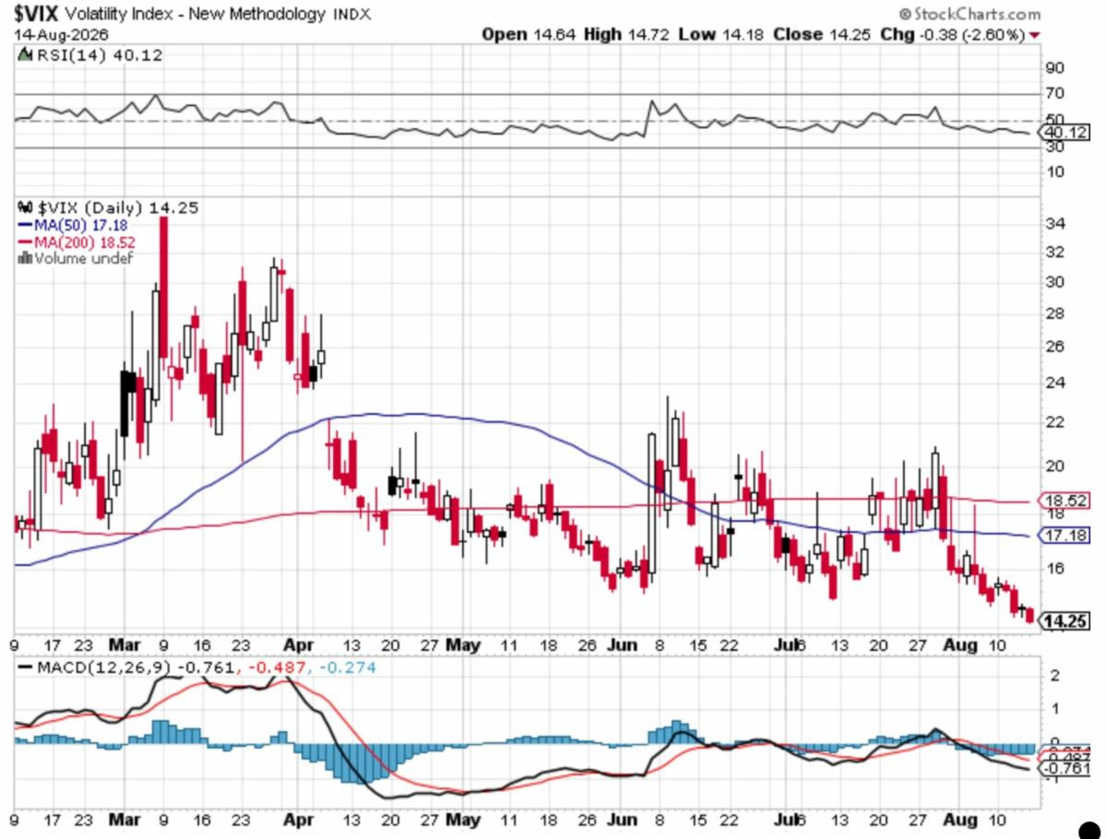This screenshot has height=839, width=1107.
Task: Click the 17.18 MA(50) price tag
Action: [1065, 535]
